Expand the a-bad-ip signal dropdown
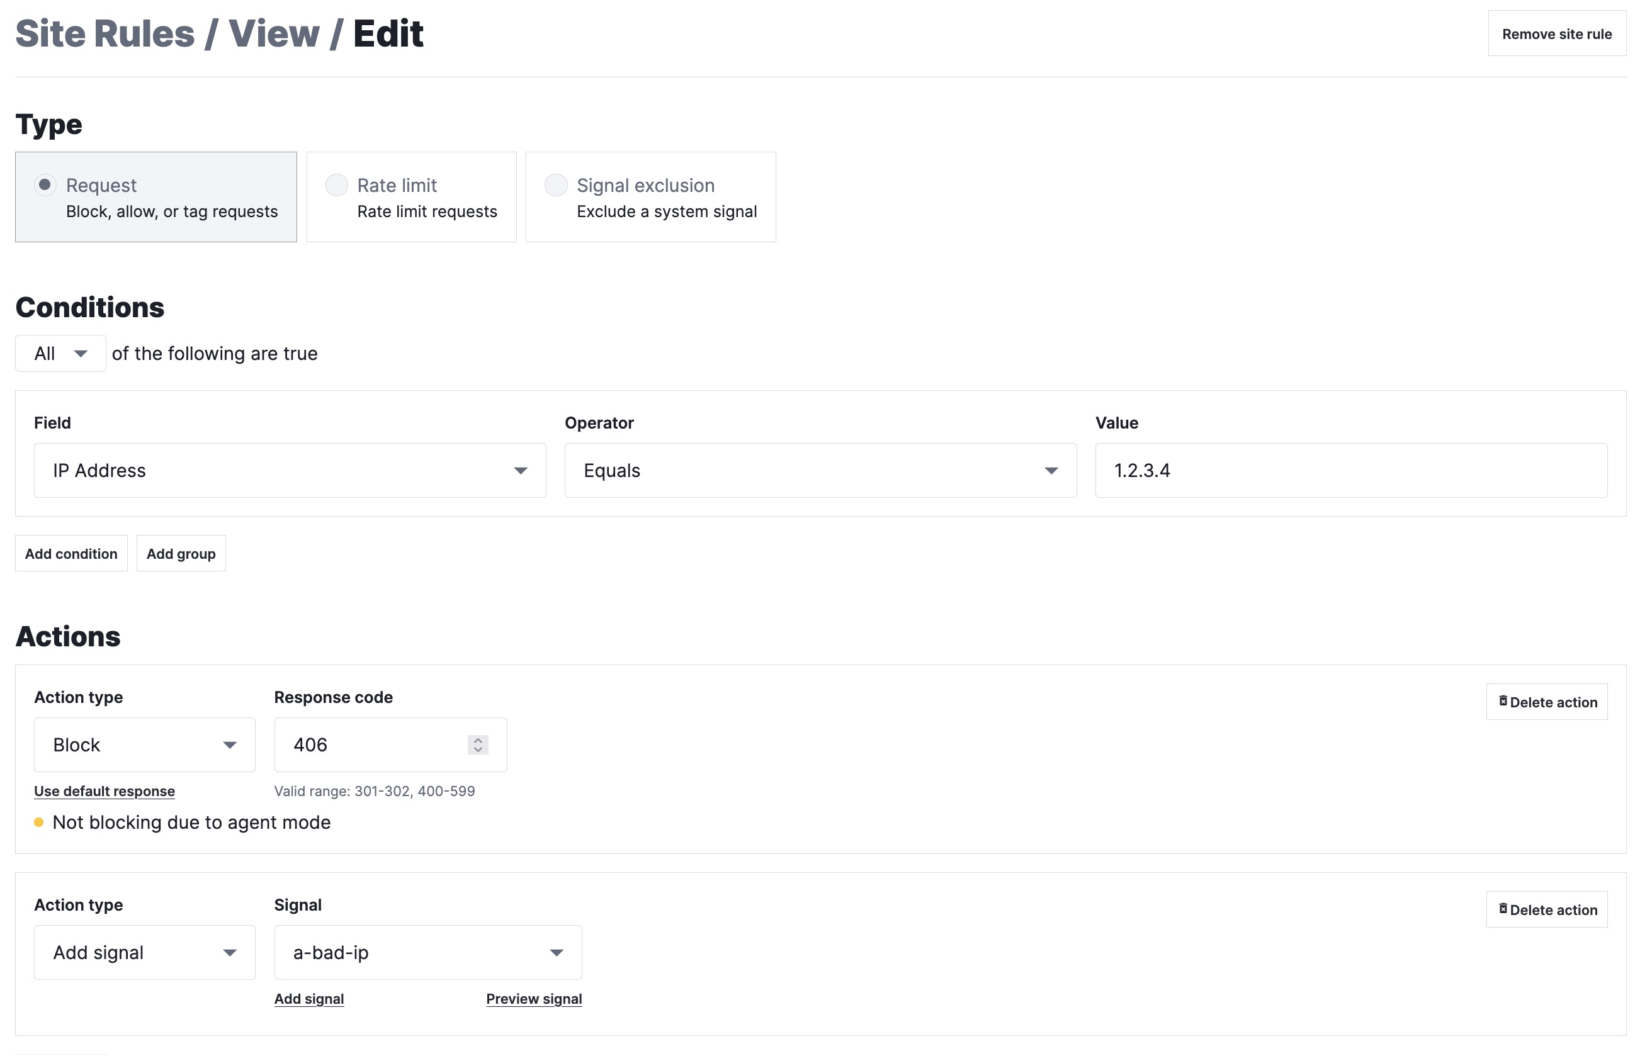 427,952
